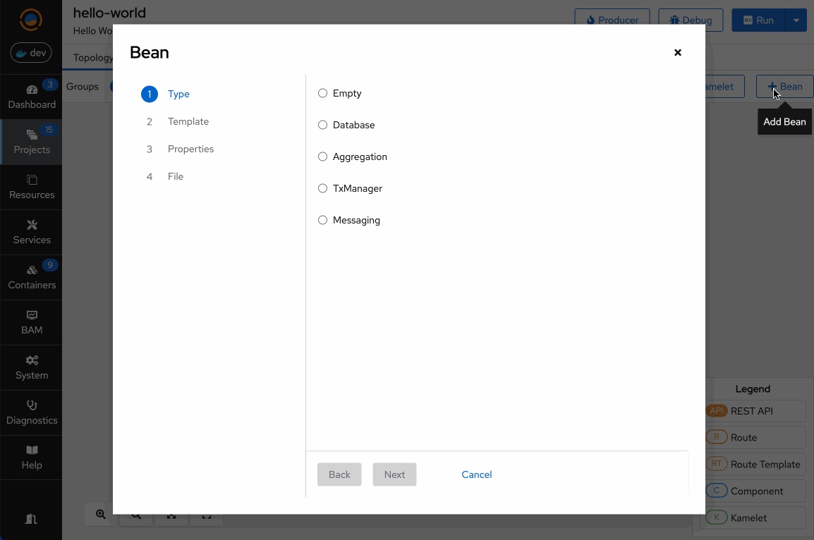This screenshot has height=540, width=814.
Task: Switch to the Topology tab
Action: click(x=93, y=58)
